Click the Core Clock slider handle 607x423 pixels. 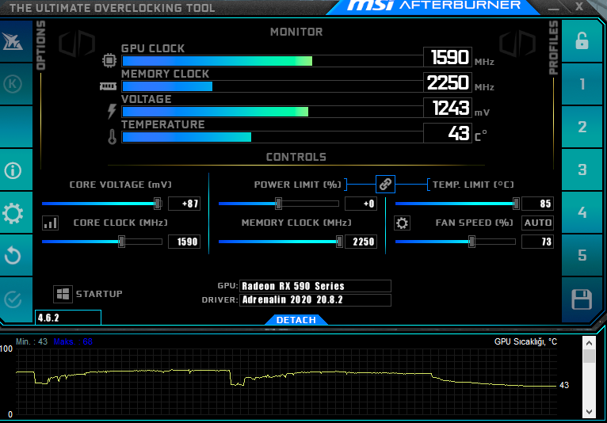click(x=121, y=242)
